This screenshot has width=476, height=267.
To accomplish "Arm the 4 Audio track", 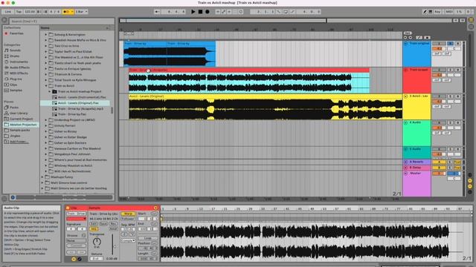I will point(457,122).
